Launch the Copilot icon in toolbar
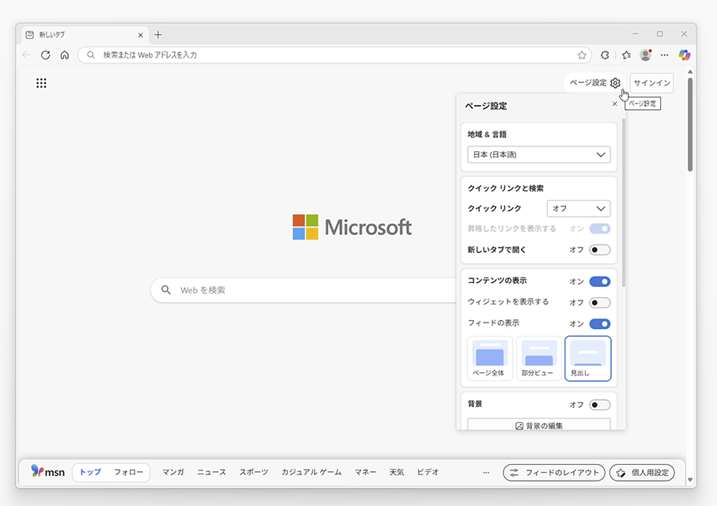 [x=685, y=55]
